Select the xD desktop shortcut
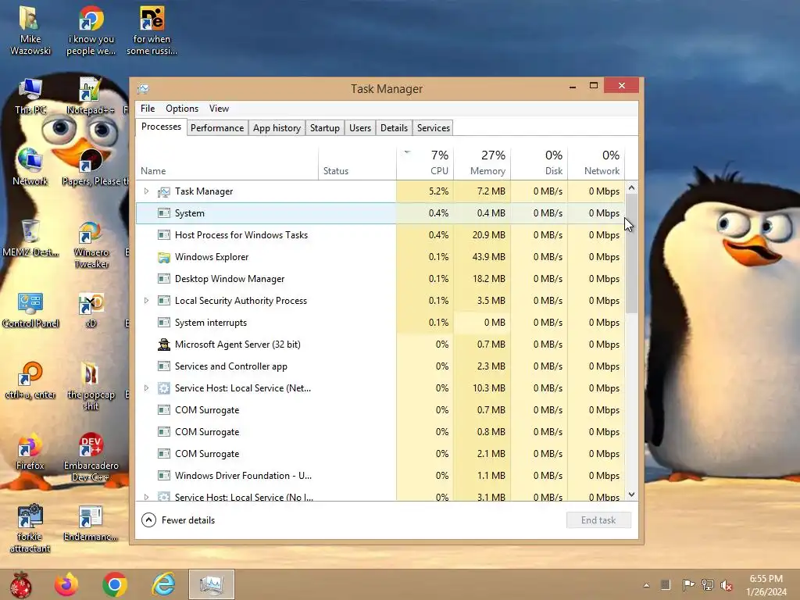This screenshot has width=800, height=600. 91,309
